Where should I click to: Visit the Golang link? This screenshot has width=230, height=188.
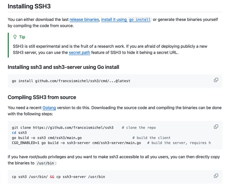click(49, 108)
